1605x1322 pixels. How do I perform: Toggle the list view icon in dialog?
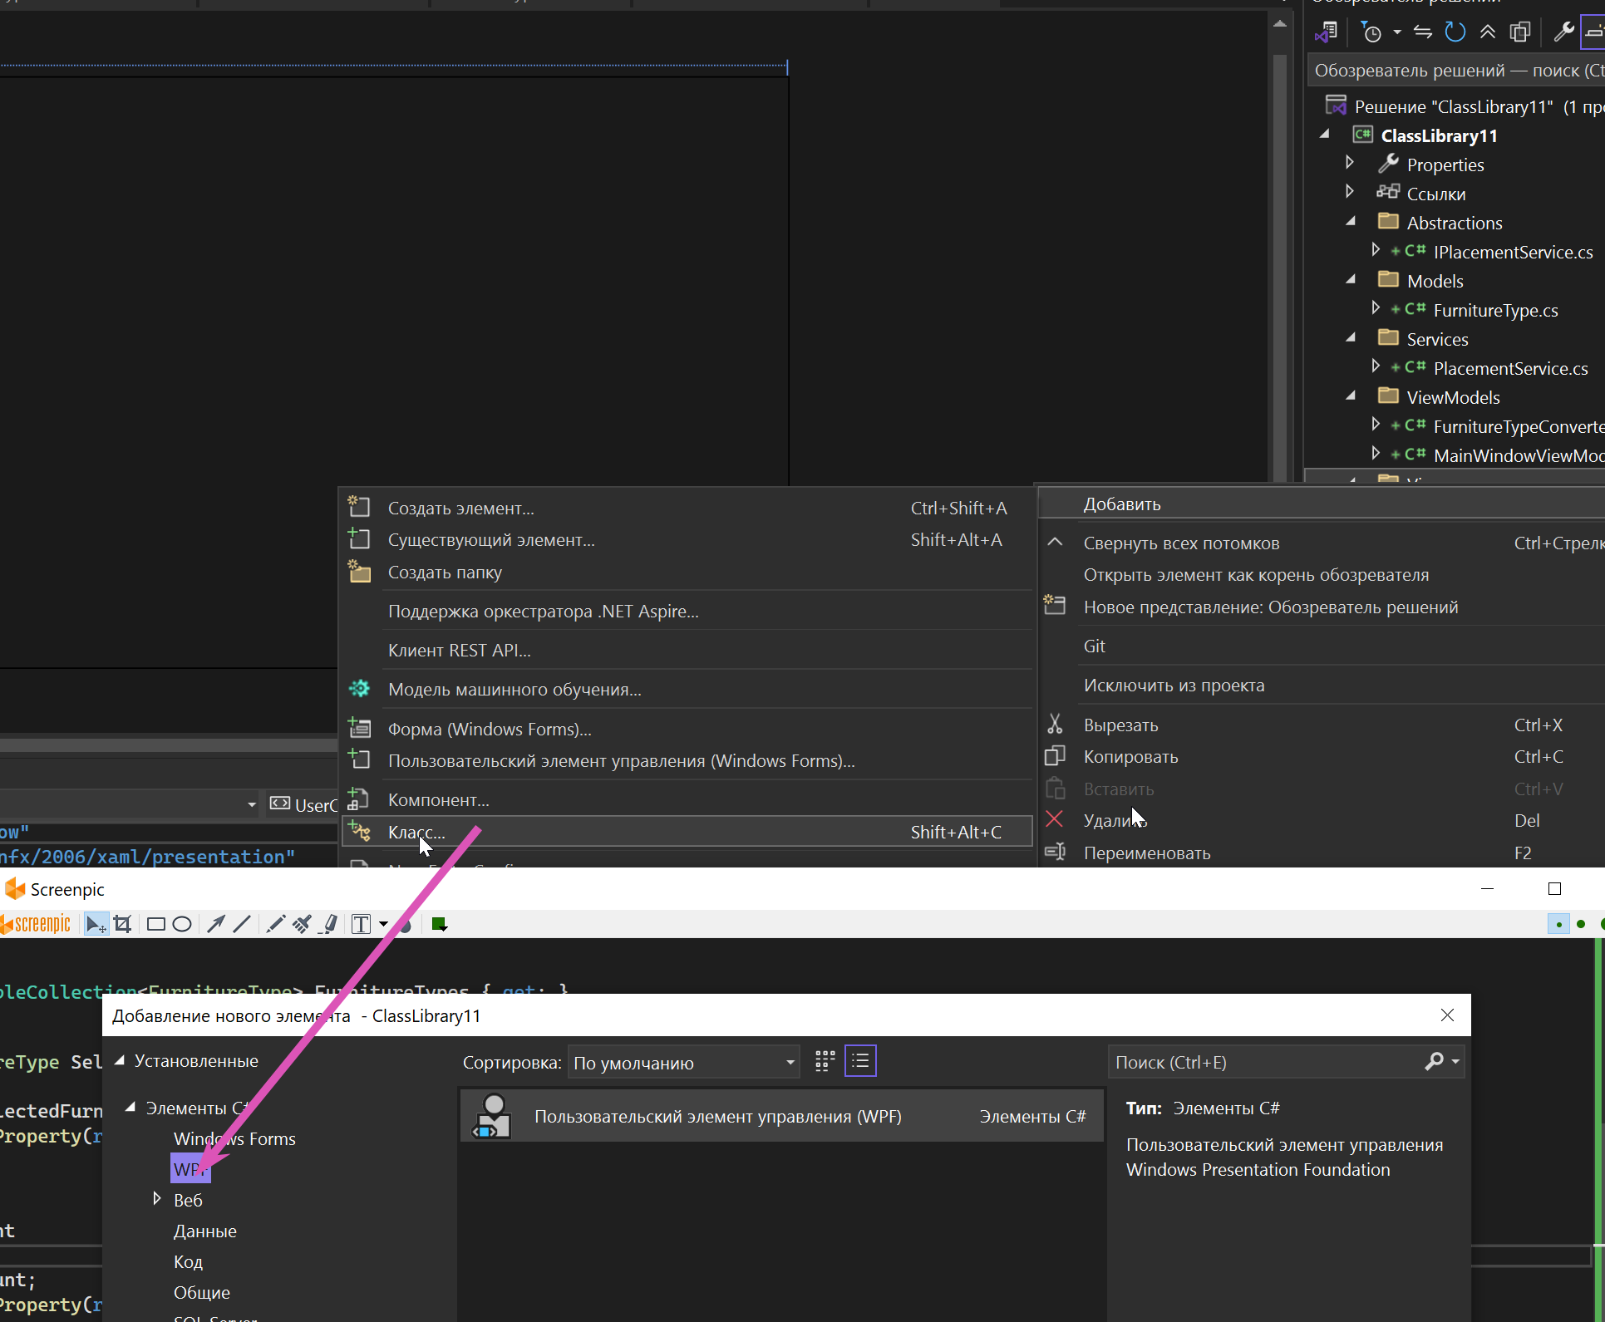pyautogui.click(x=860, y=1061)
